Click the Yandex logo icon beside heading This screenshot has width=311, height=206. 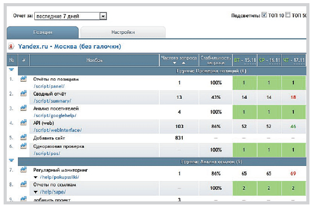[11, 46]
